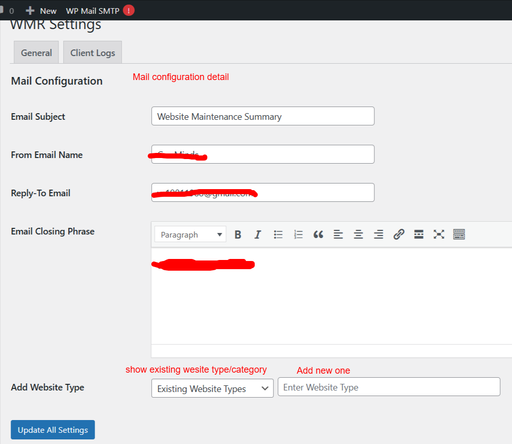Apply blockquote formatting
Screen dimensions: 512x444
[318, 234]
